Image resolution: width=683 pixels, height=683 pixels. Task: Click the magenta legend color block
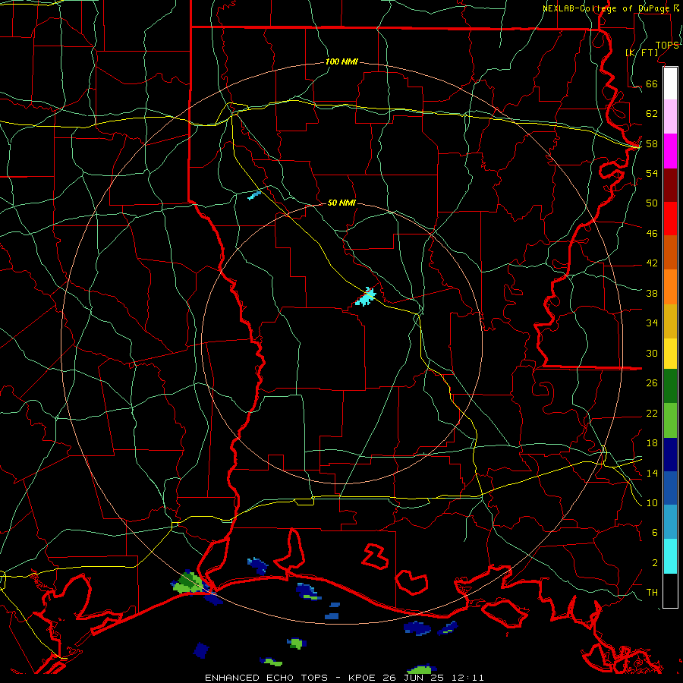coord(670,151)
